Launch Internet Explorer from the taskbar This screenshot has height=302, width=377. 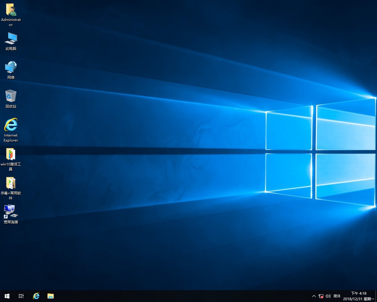(36, 296)
